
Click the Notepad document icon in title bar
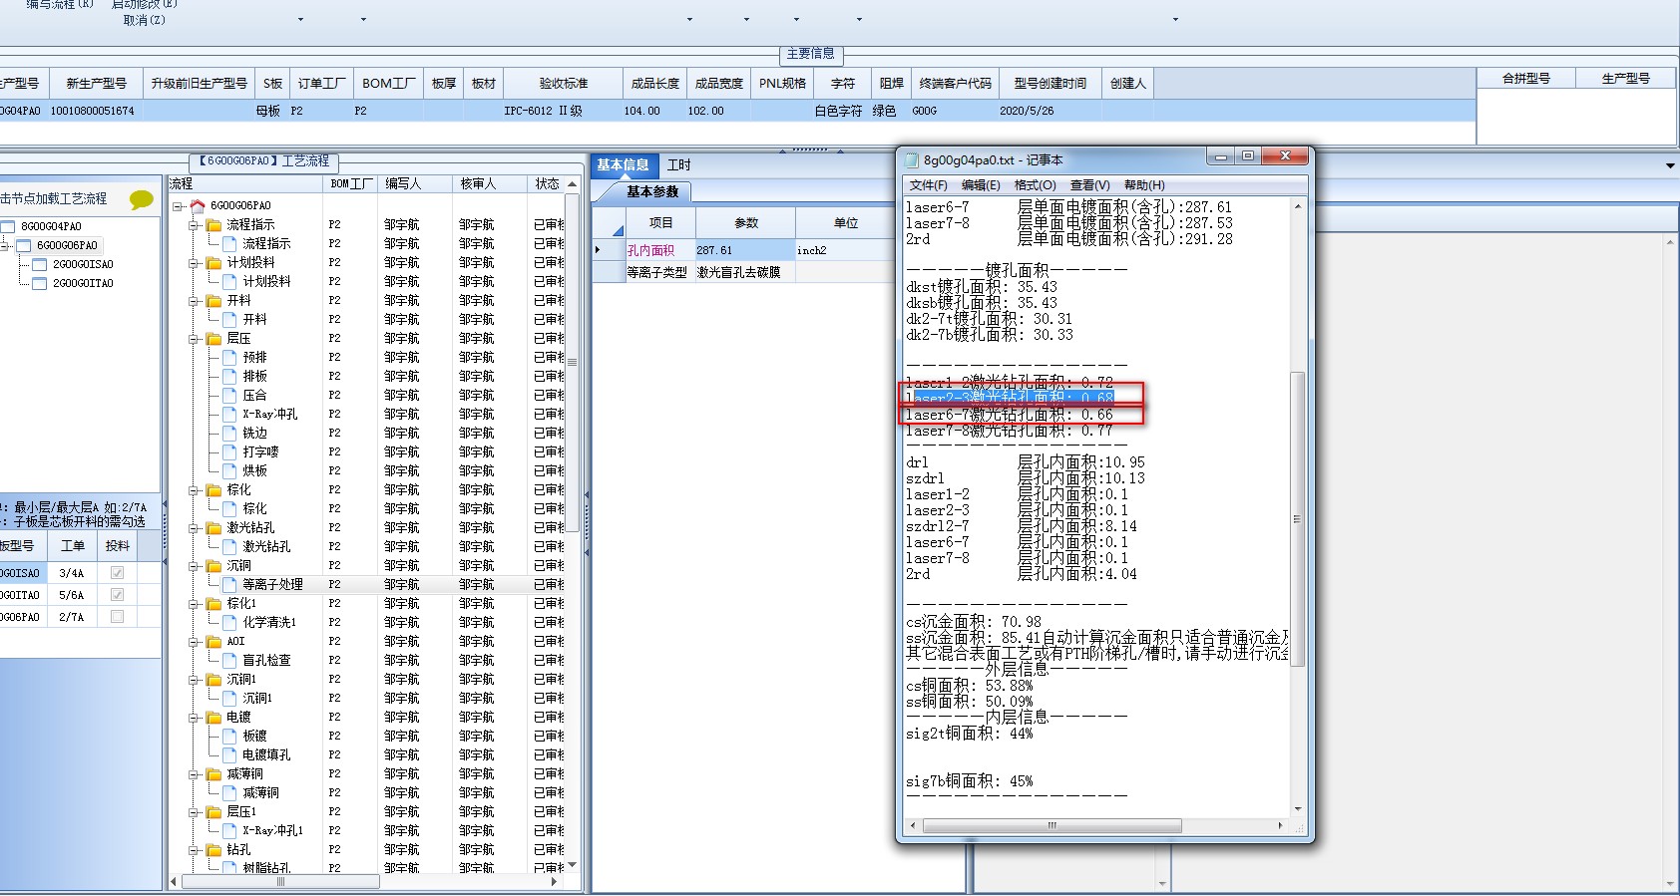click(912, 159)
